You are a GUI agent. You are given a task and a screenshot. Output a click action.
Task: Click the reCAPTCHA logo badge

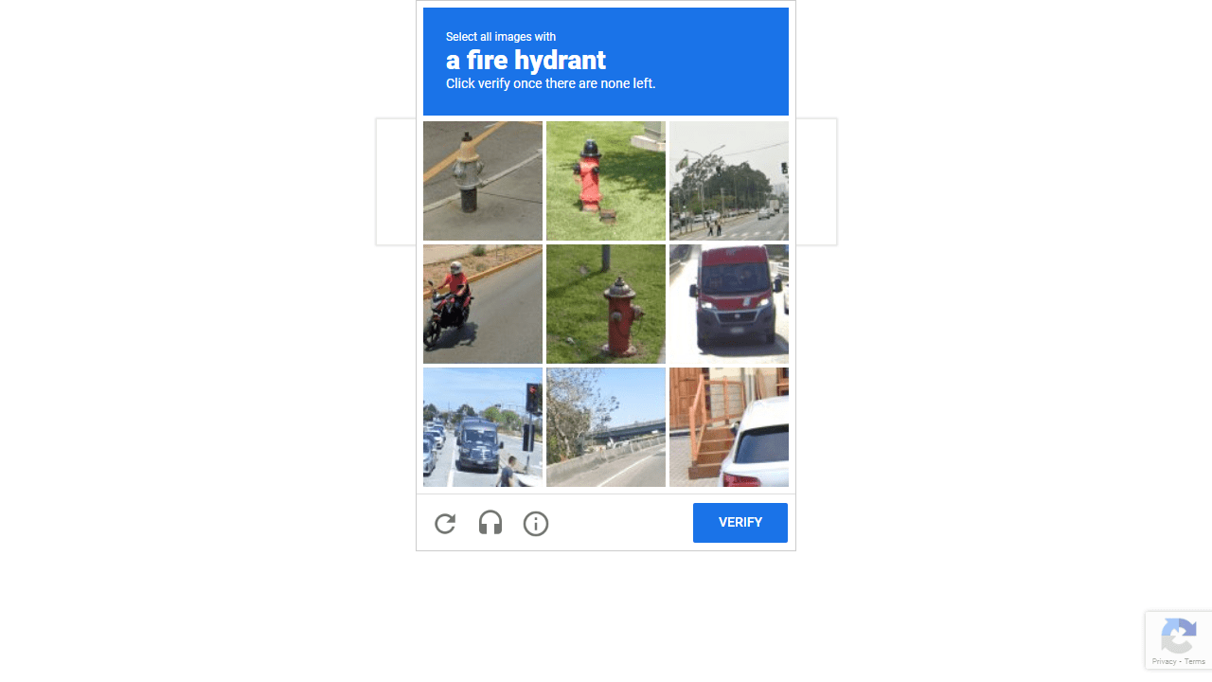pos(1178,636)
